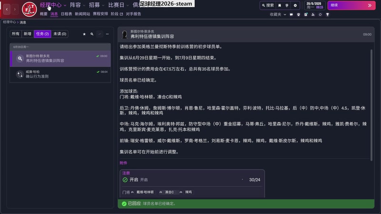
Task: Click the sender avatar of 斯图尔特·默多克
Action: click(125, 34)
